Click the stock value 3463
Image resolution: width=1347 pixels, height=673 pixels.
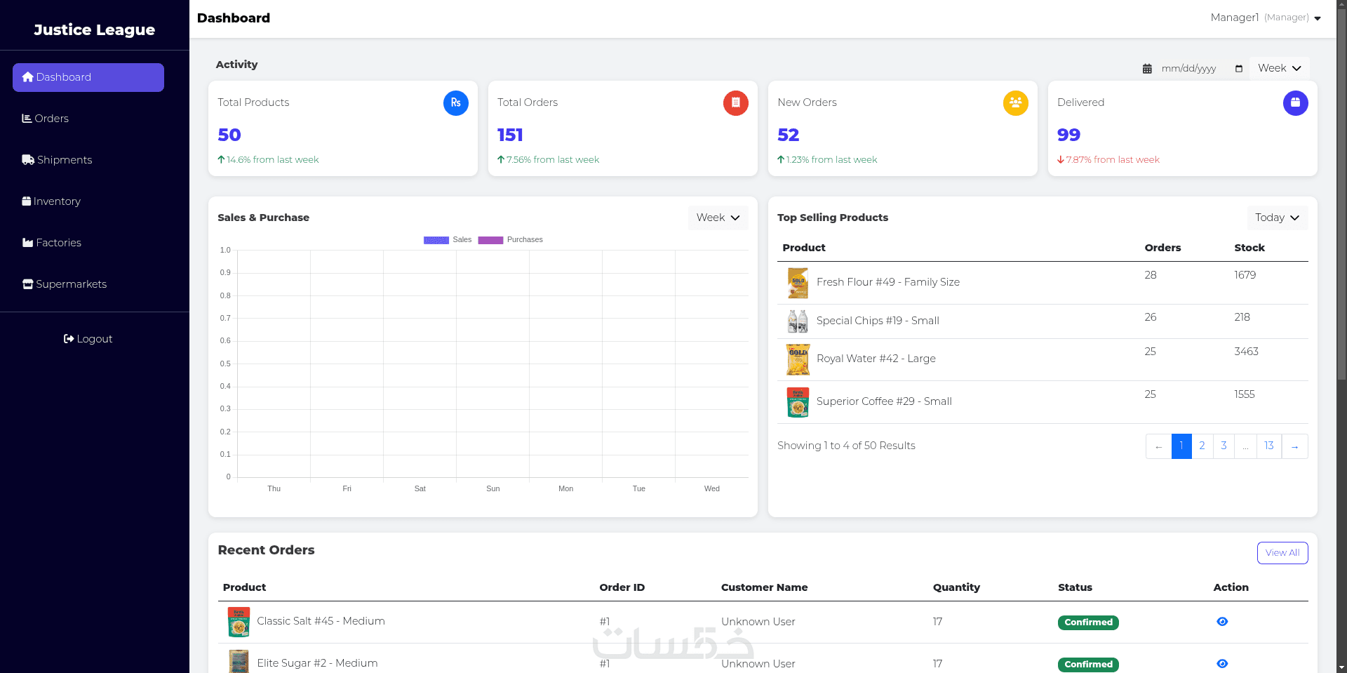pyautogui.click(x=1246, y=352)
